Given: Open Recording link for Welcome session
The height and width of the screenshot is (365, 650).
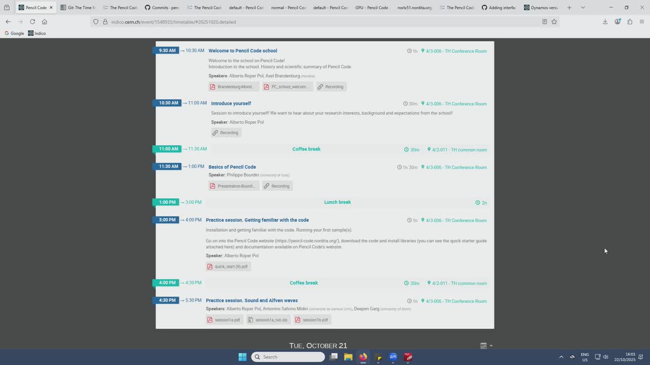Looking at the screenshot, I should pos(331,87).
